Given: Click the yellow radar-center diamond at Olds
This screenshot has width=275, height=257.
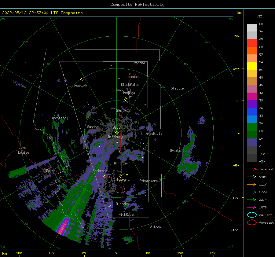Looking at the screenshot, I should [117, 133].
